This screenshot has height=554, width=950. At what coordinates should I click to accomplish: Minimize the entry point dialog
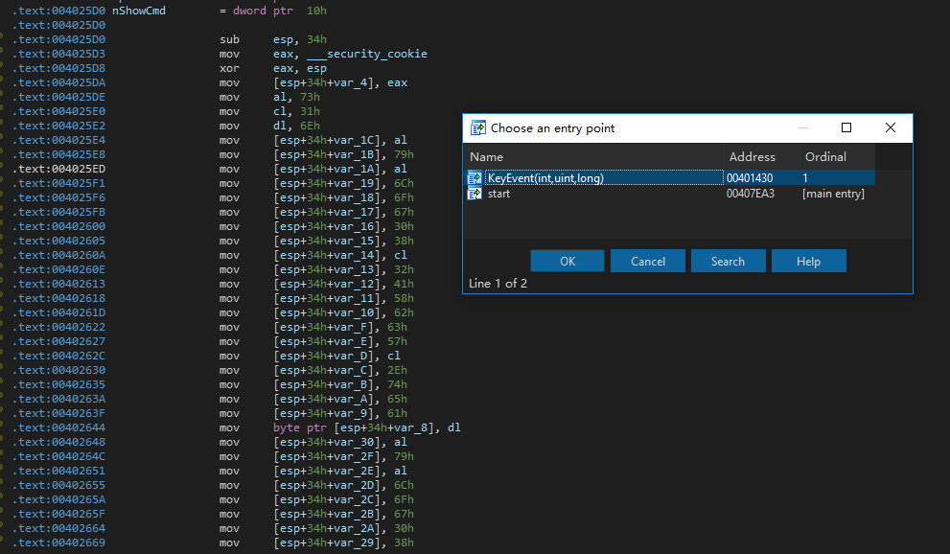[803, 127]
